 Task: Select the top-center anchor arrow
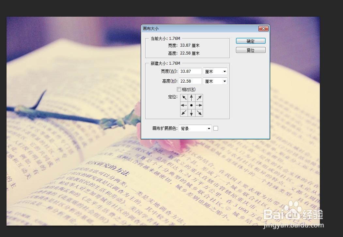(191, 98)
